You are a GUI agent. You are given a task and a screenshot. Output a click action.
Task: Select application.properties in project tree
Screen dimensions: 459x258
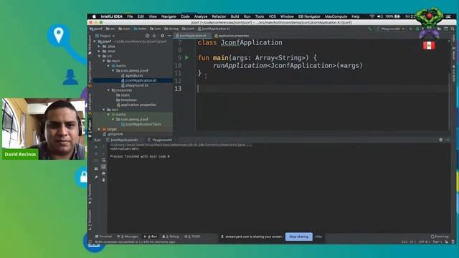pyautogui.click(x=136, y=105)
